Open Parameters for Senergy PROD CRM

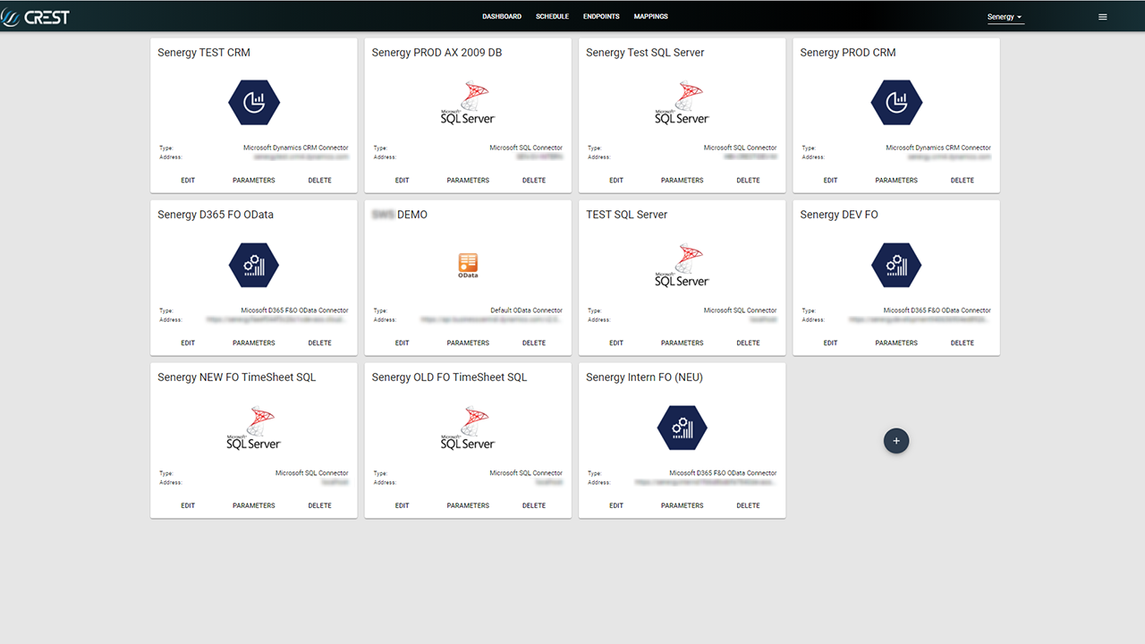(x=896, y=180)
